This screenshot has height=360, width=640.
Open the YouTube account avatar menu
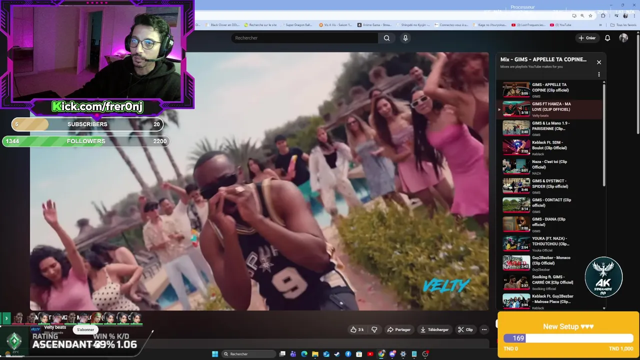(x=623, y=38)
